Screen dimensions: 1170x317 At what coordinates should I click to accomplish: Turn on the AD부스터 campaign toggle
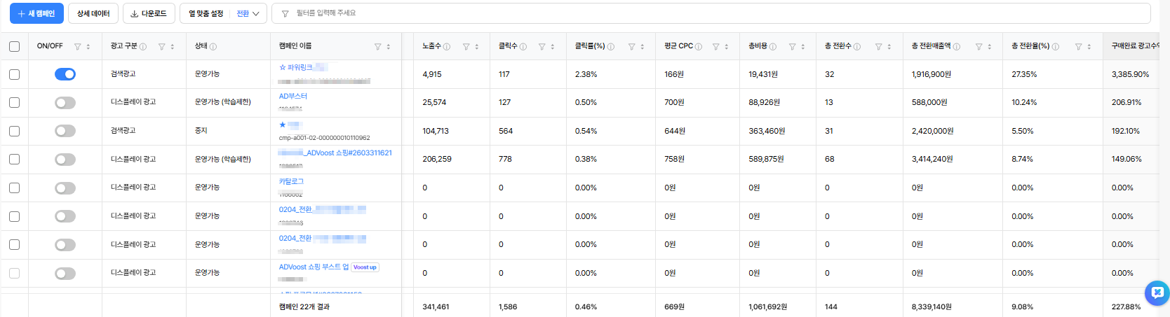(x=65, y=103)
